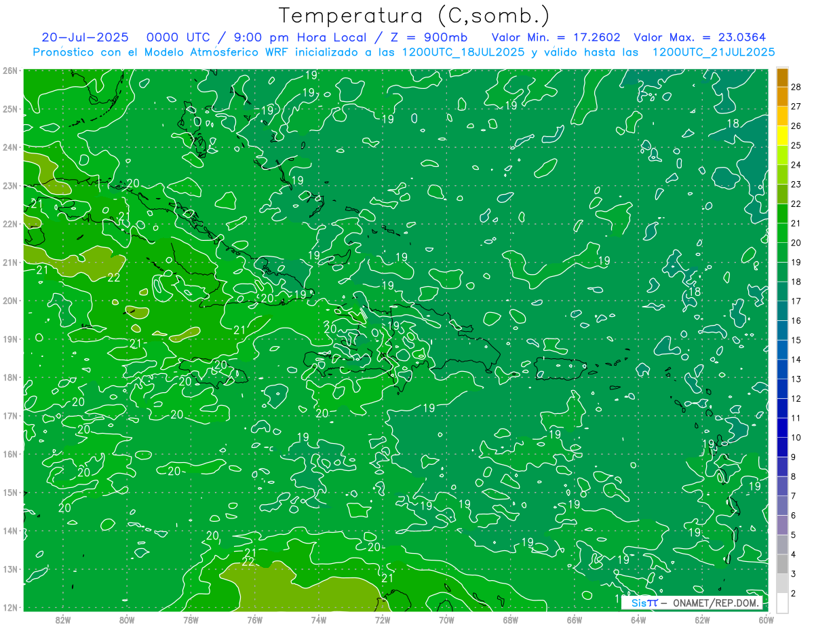Screen dimensions: 814x629
Task: Click the yellow colorbar segment between 25 and 26
Action: point(782,136)
